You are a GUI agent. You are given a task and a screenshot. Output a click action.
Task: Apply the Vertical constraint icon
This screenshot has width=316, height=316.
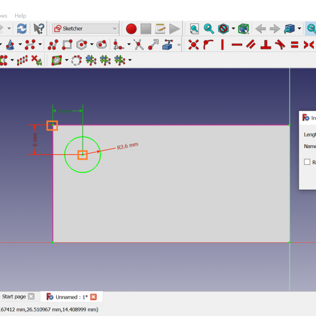(222, 45)
